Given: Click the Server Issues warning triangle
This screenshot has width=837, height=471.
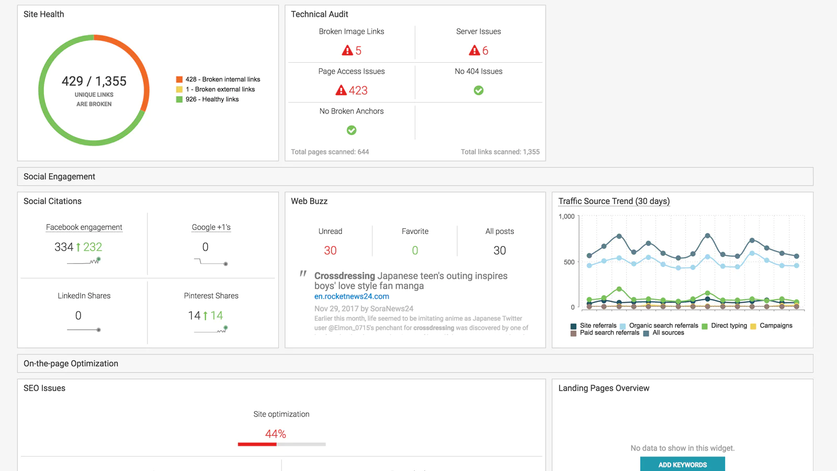Looking at the screenshot, I should (474, 51).
